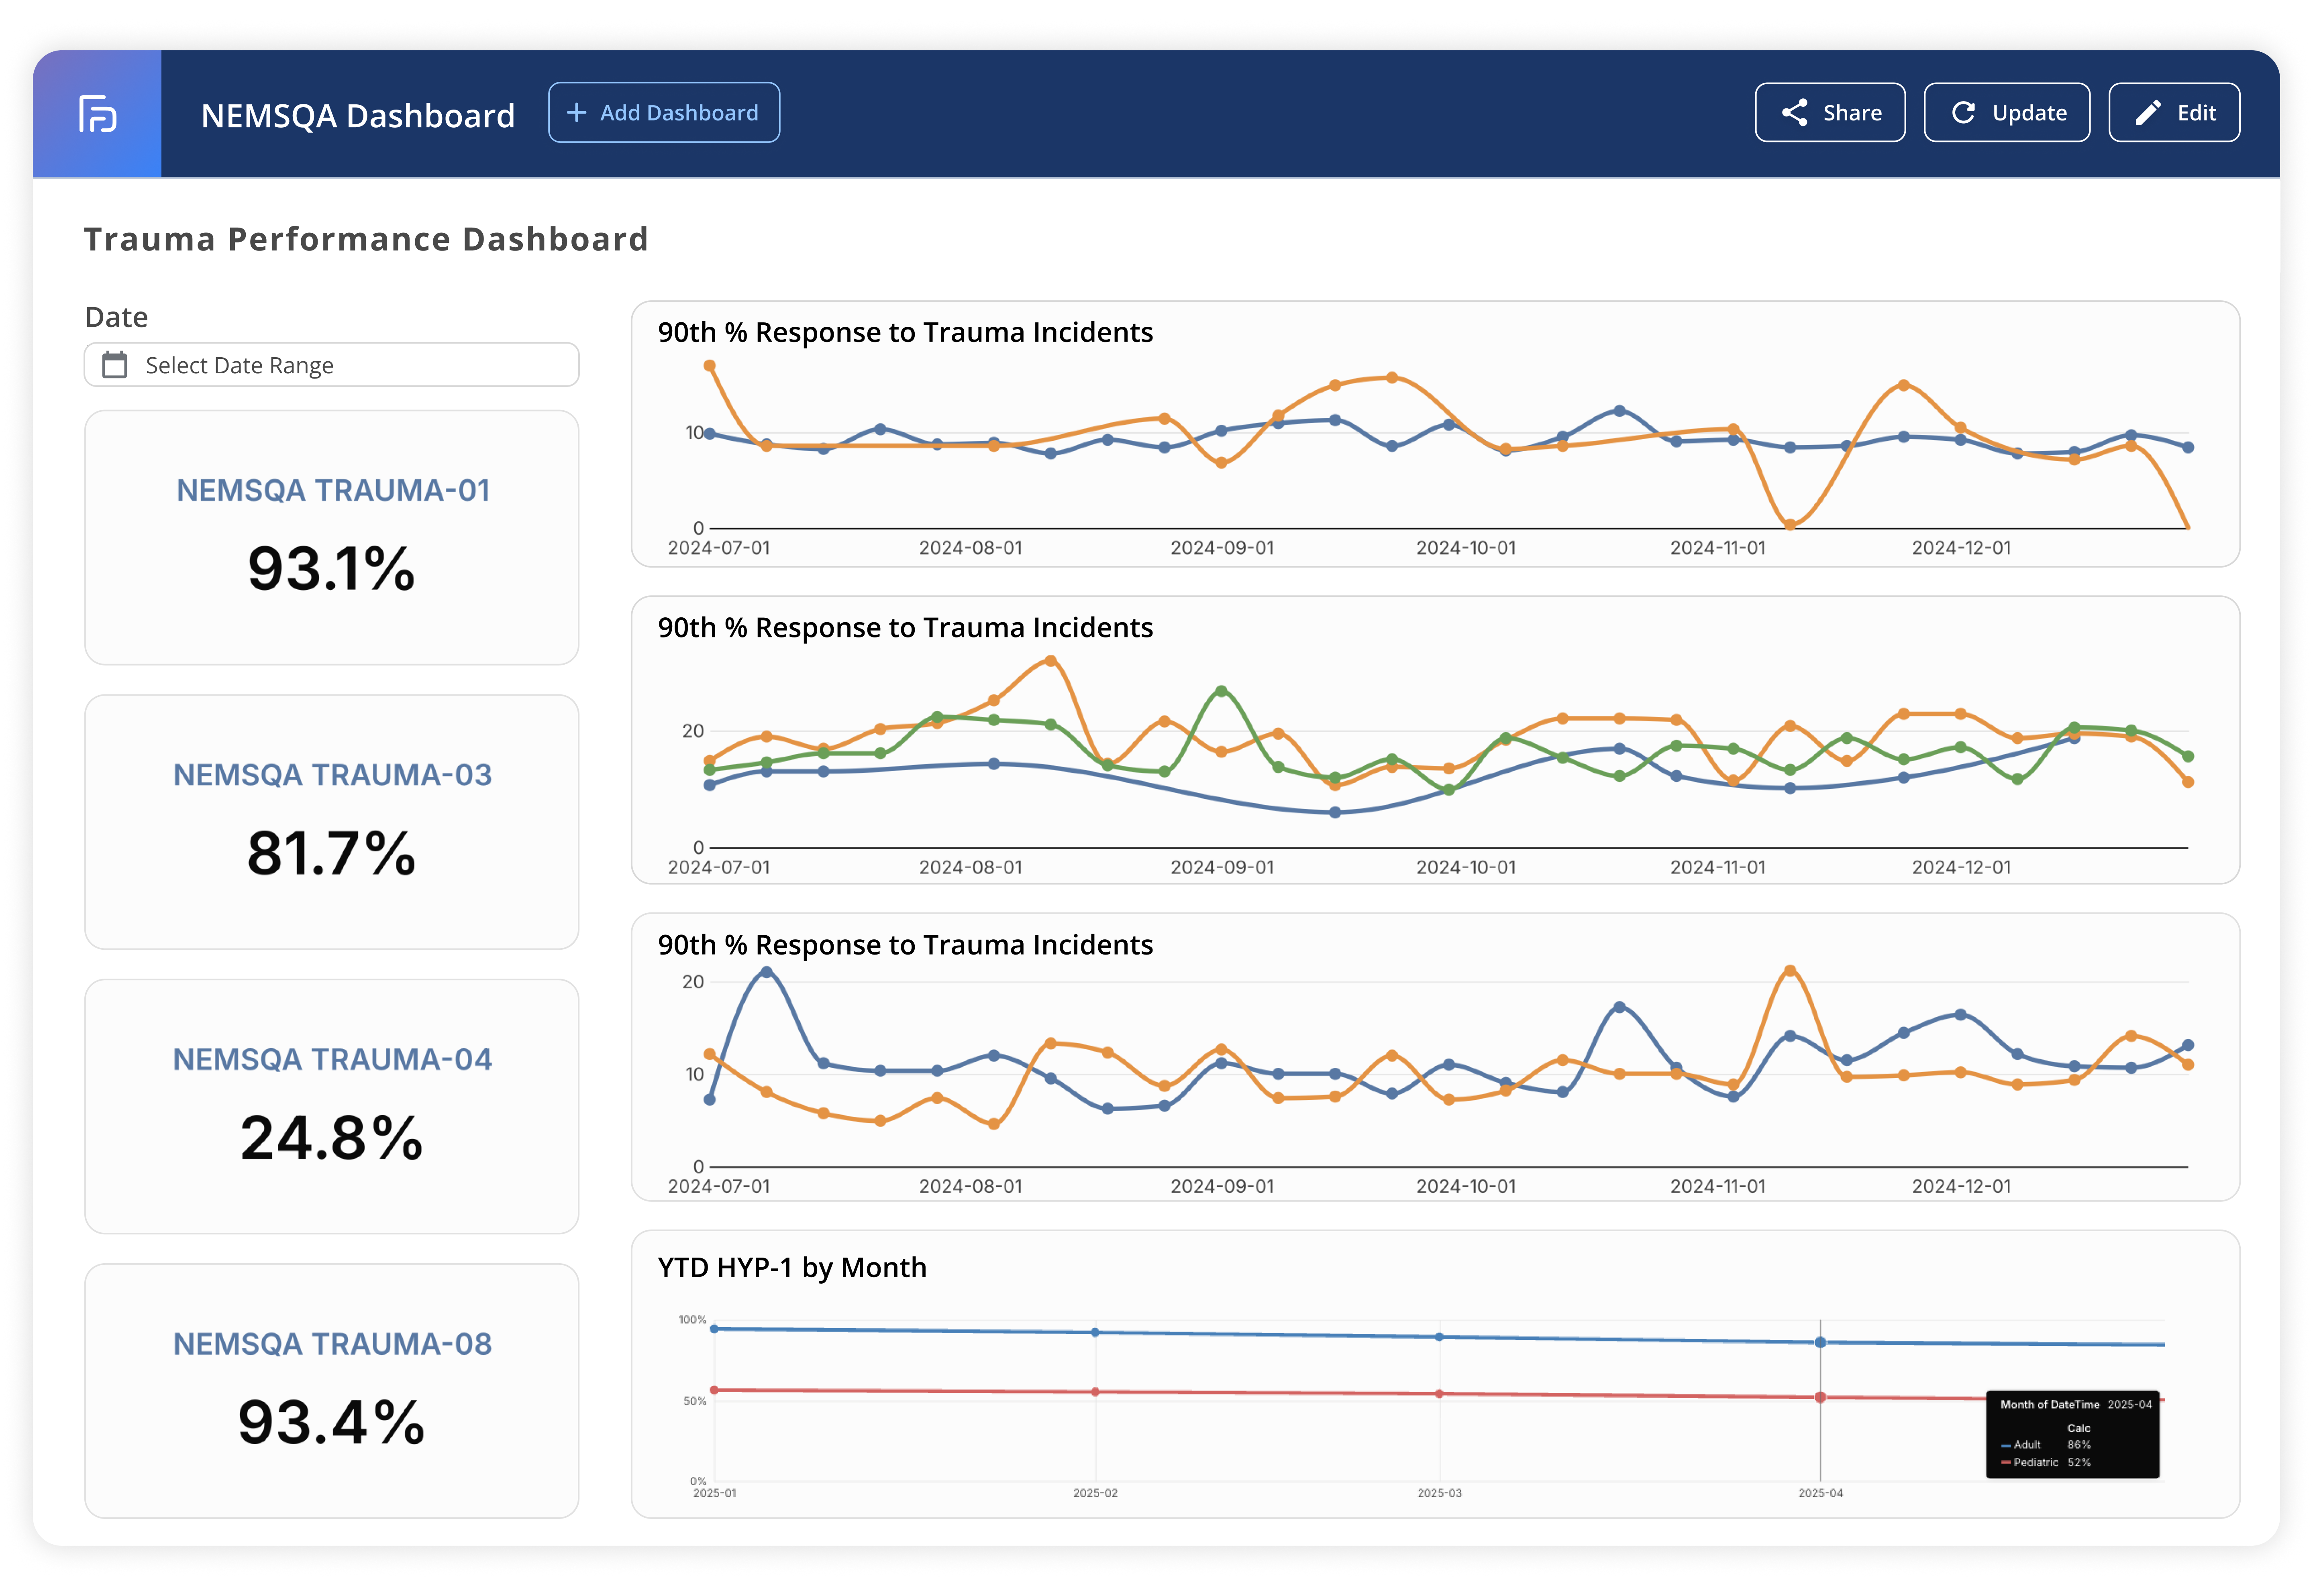Click the YTD HYP-1 by Month chart title
2313x1596 pixels.
click(791, 1267)
